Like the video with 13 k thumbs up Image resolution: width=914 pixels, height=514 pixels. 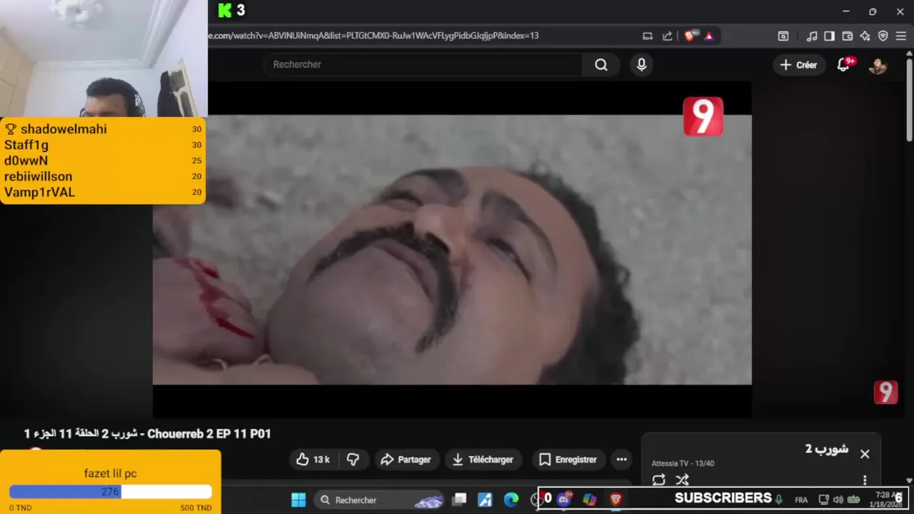(313, 460)
